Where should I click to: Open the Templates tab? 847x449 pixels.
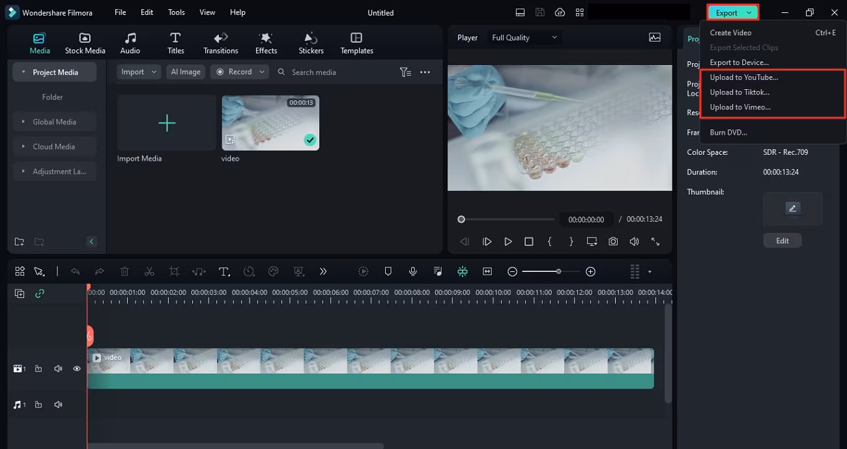pos(356,44)
